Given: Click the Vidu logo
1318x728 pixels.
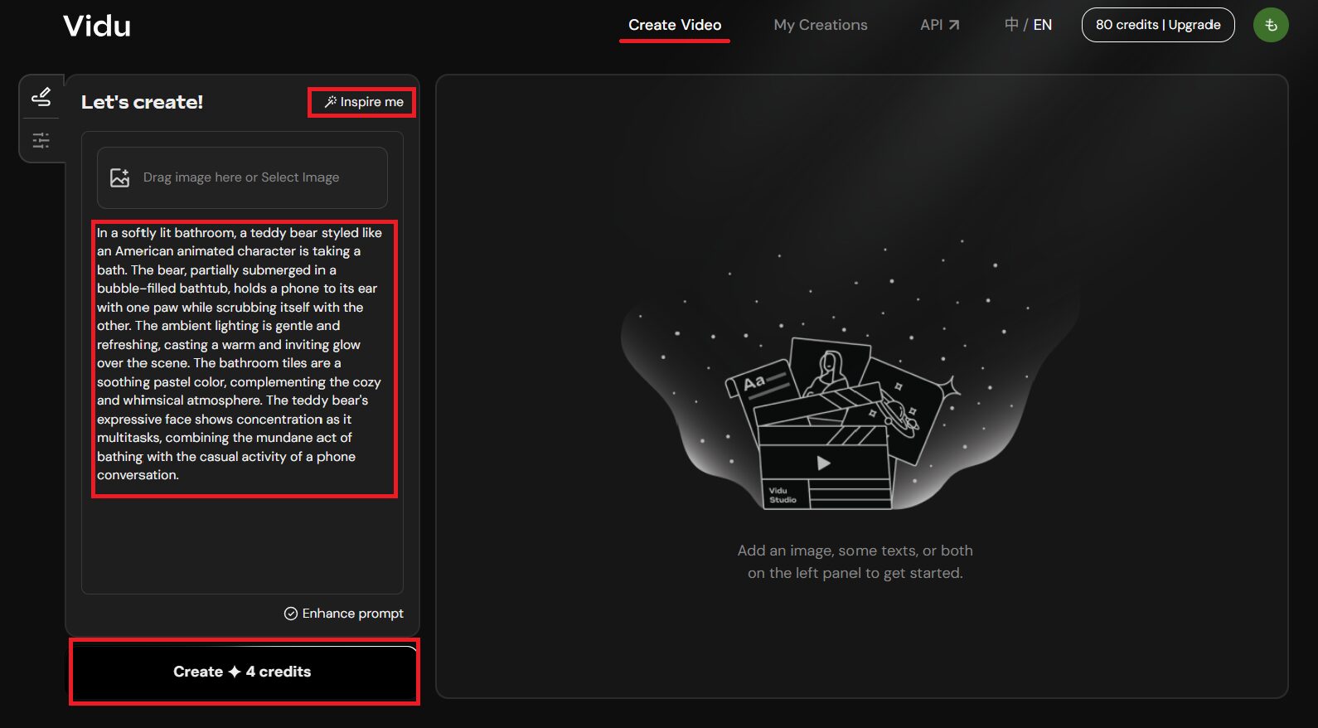Looking at the screenshot, I should [x=97, y=27].
